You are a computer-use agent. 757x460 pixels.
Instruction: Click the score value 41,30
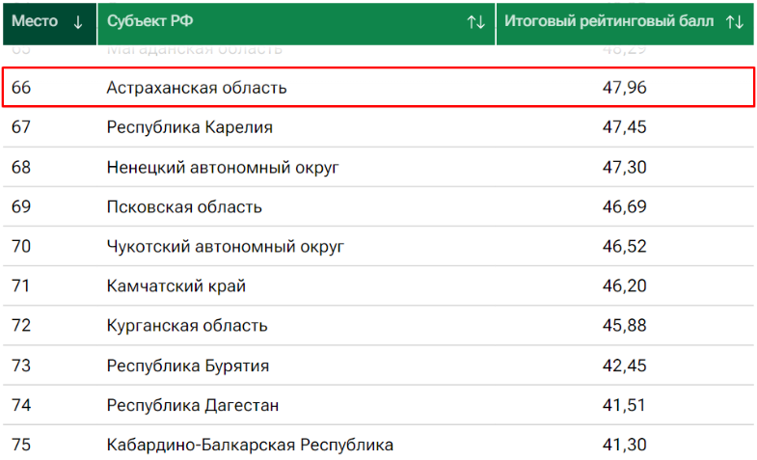624,445
